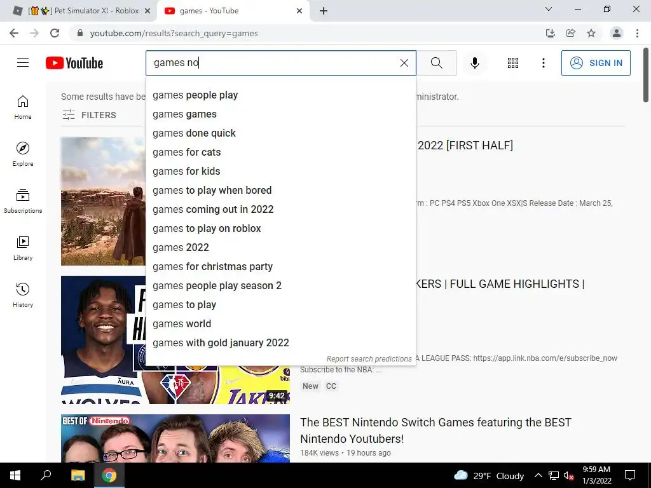Image resolution: width=651 pixels, height=488 pixels.
Task: Choose the 'games 2022' suggestion
Action: tap(280, 248)
